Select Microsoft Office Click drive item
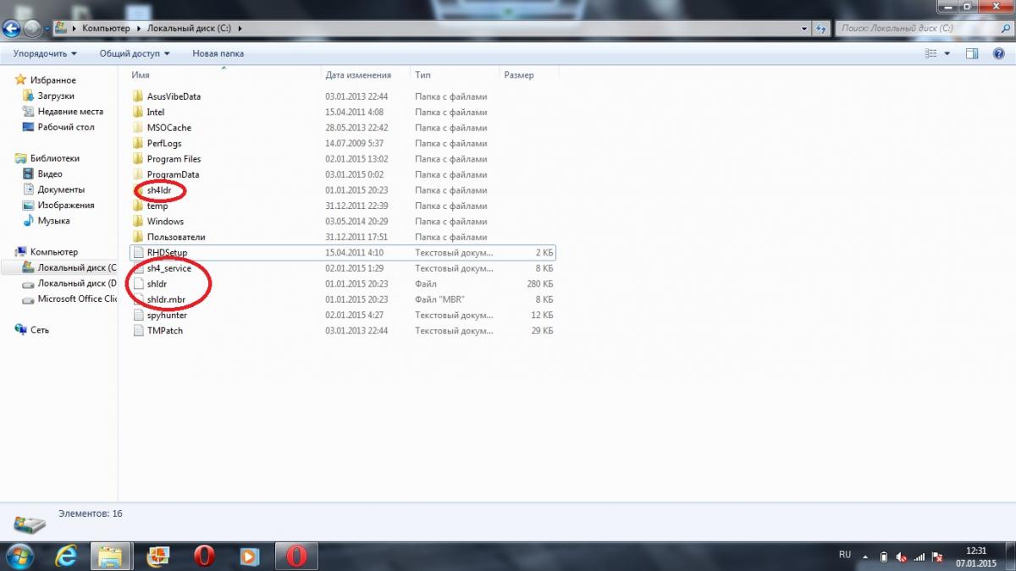This screenshot has width=1016, height=571. (x=77, y=299)
